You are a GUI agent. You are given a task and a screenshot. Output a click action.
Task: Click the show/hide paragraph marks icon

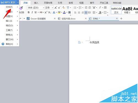100,7
